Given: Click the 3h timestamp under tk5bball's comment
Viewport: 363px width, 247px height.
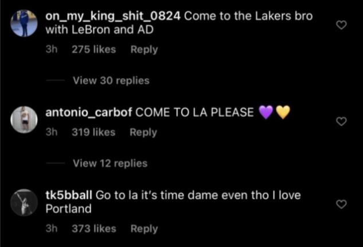Looking at the screenshot, I should pos(52,229).
